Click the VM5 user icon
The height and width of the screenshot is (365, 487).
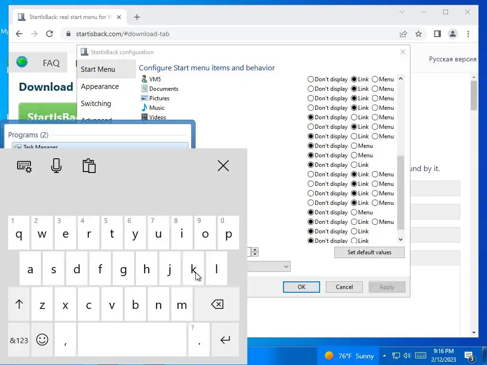144,79
